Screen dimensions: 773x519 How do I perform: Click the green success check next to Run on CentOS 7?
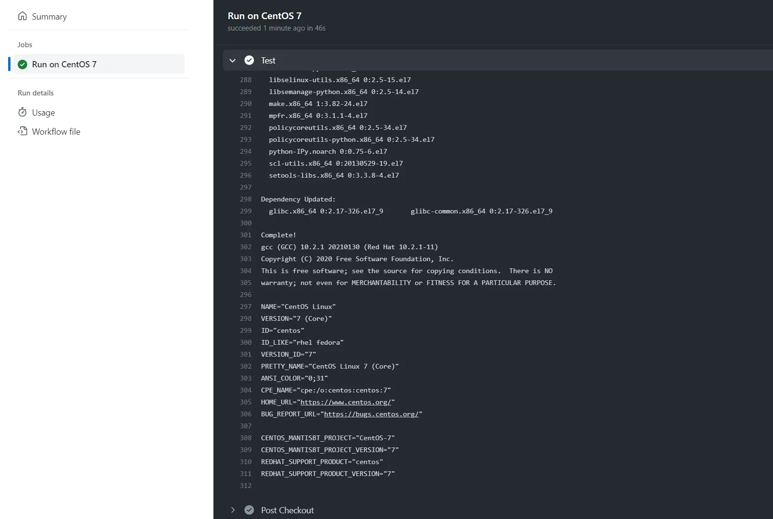pos(22,64)
